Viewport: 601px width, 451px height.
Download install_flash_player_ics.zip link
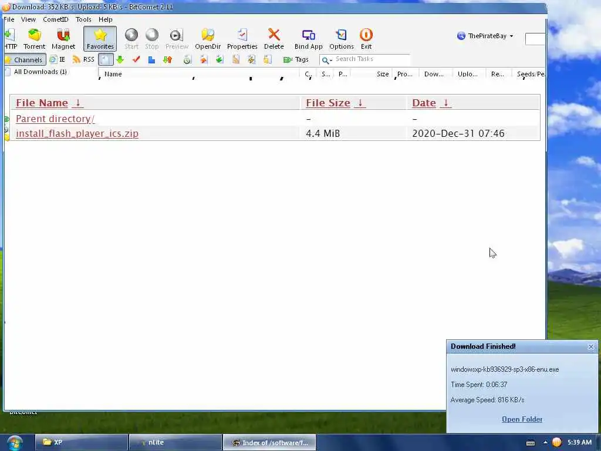tap(77, 133)
